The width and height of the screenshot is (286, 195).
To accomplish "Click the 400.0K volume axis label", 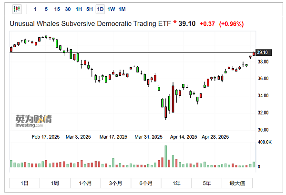I will tap(265, 142).
